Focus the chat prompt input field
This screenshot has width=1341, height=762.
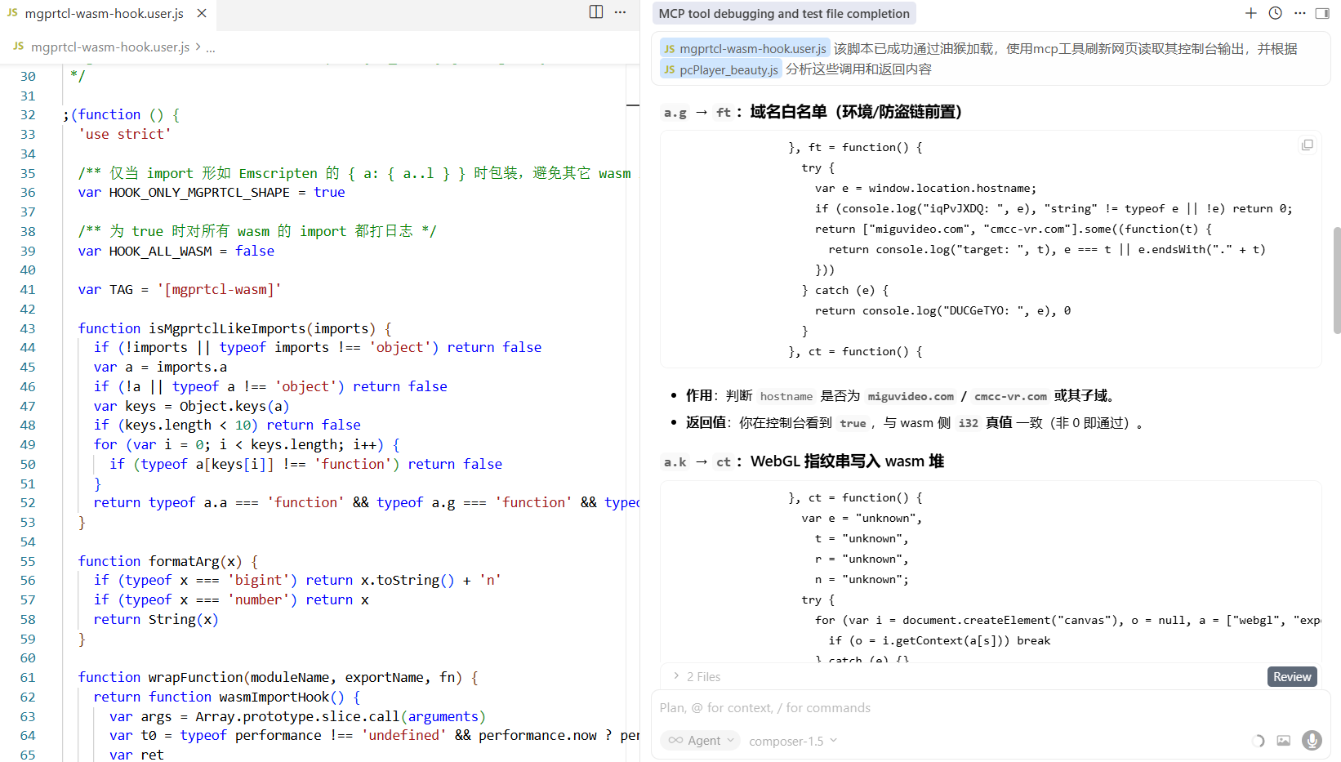(990, 708)
